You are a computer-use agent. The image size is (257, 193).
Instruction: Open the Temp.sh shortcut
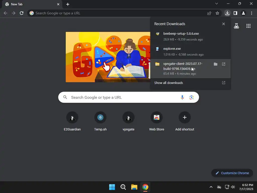click(100, 121)
